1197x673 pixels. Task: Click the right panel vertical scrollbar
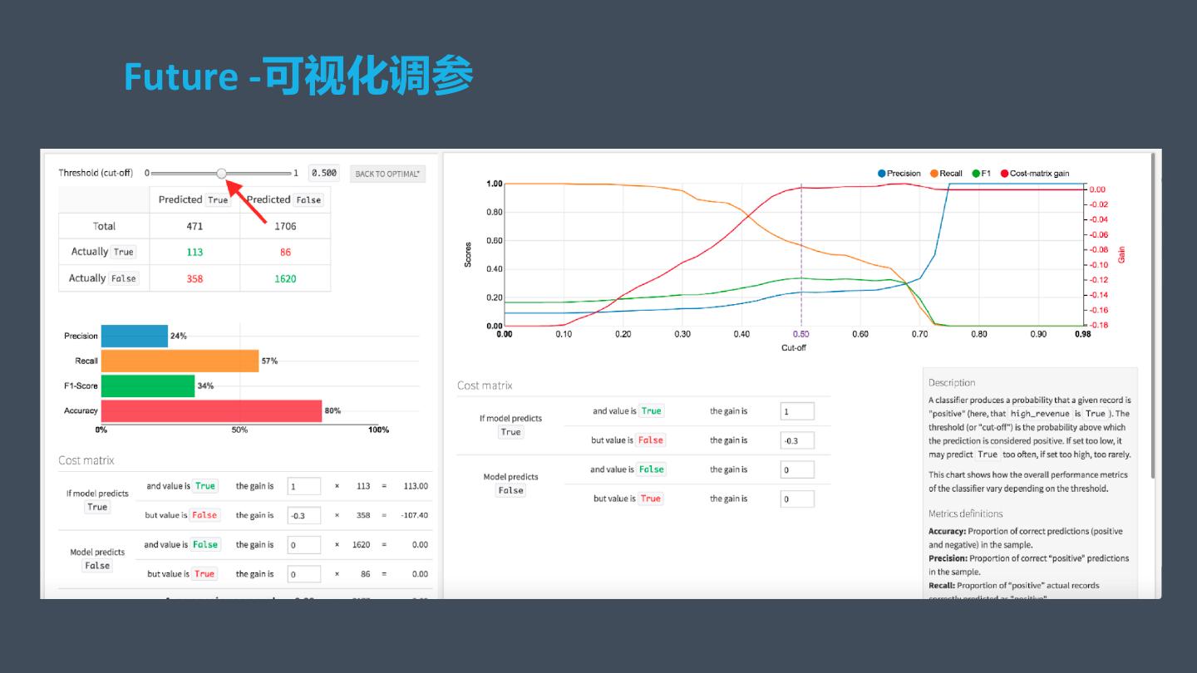coord(1151,316)
